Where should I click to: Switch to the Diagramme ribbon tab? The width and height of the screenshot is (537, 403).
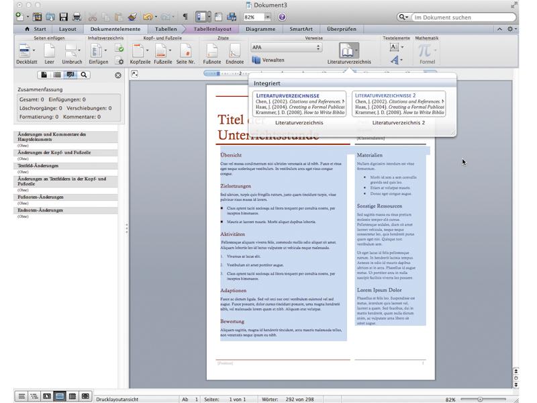point(260,29)
